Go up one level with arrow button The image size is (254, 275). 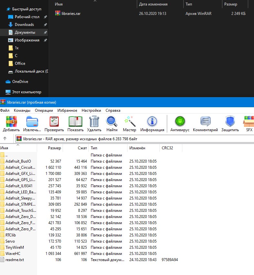5,139
